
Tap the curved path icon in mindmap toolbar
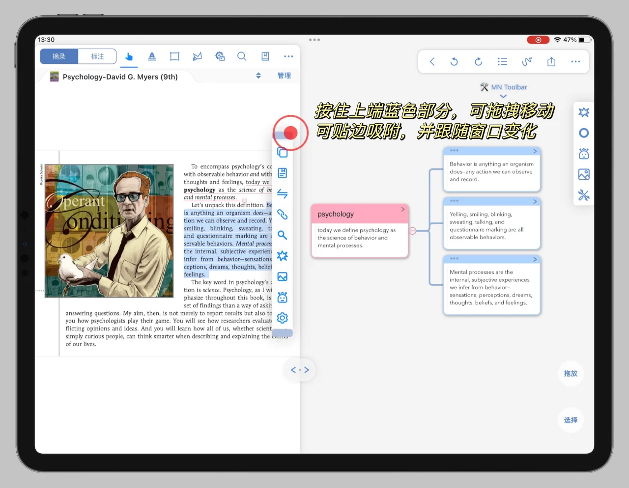click(527, 61)
